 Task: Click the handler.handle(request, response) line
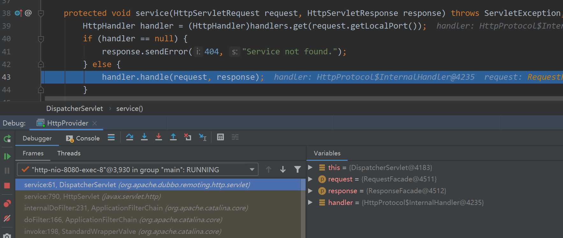[x=183, y=77]
